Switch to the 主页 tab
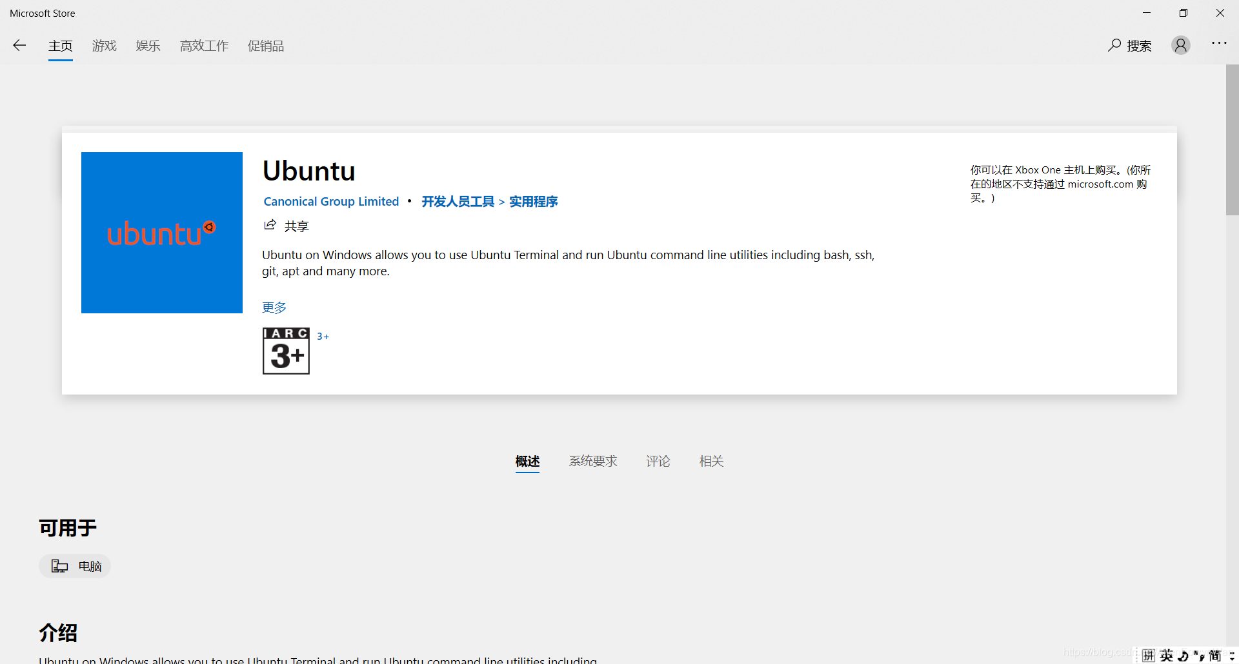Image resolution: width=1239 pixels, height=664 pixels. click(x=61, y=46)
